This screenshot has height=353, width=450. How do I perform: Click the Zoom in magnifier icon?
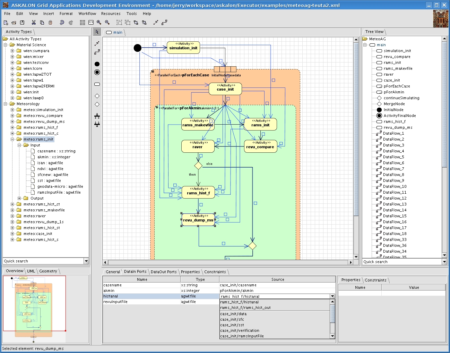pos(99,23)
